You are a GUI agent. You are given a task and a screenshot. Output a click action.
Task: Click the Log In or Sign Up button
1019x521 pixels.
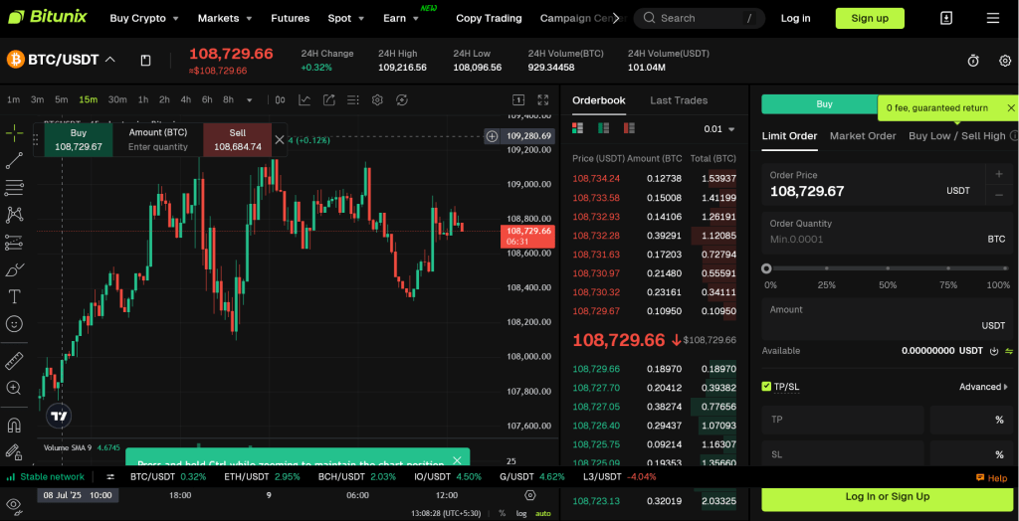click(x=887, y=496)
